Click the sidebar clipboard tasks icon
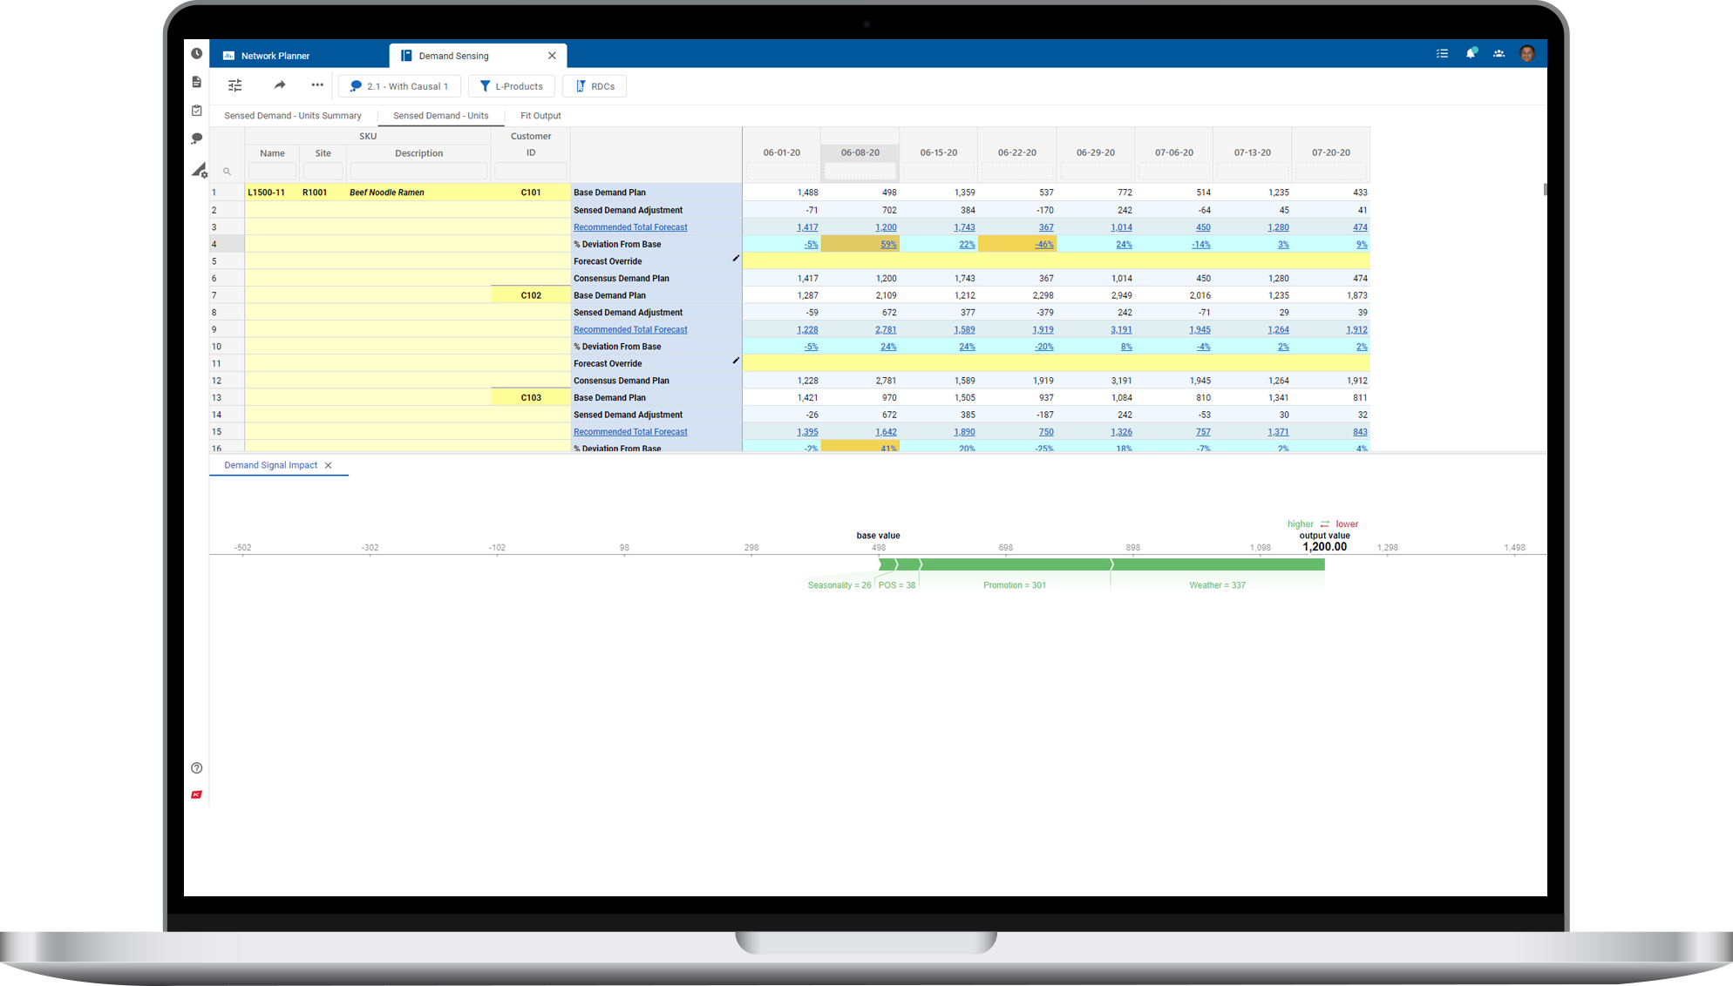The height and width of the screenshot is (986, 1733). coord(197,111)
